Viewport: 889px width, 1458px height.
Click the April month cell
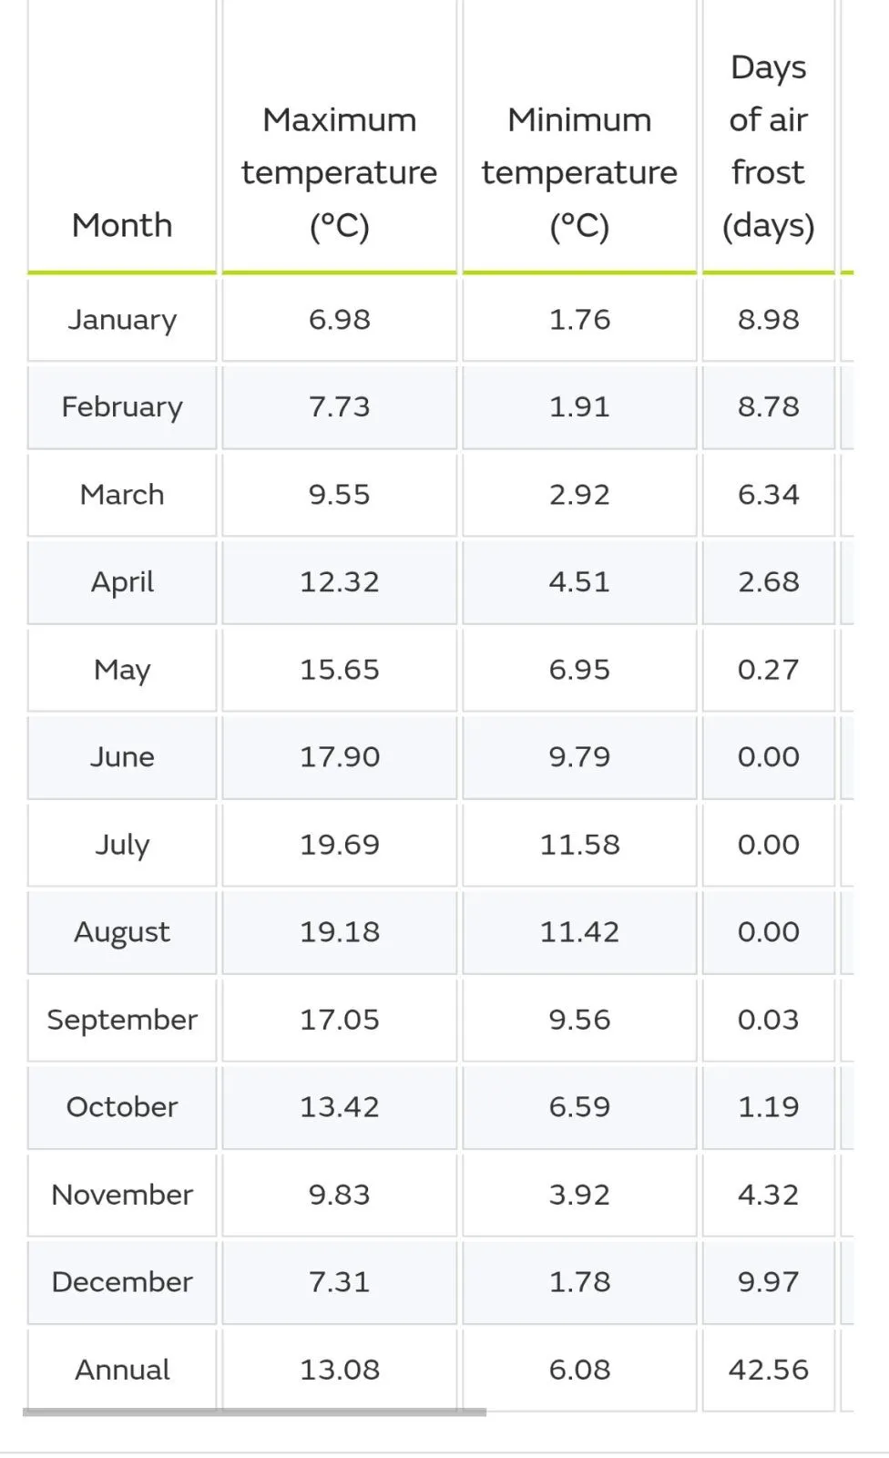122,581
